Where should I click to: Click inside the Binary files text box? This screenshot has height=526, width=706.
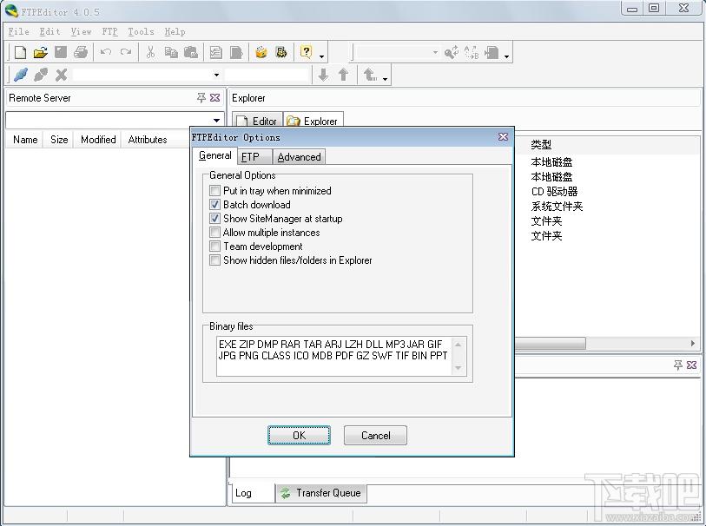click(x=334, y=356)
